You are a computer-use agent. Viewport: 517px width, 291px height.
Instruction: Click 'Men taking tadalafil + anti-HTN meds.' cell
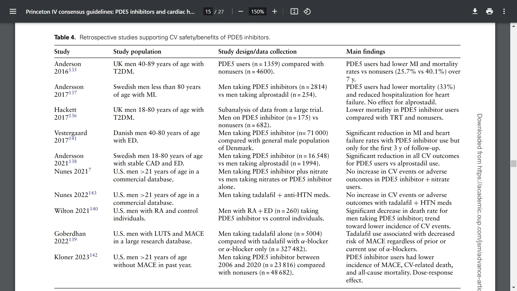274,195
